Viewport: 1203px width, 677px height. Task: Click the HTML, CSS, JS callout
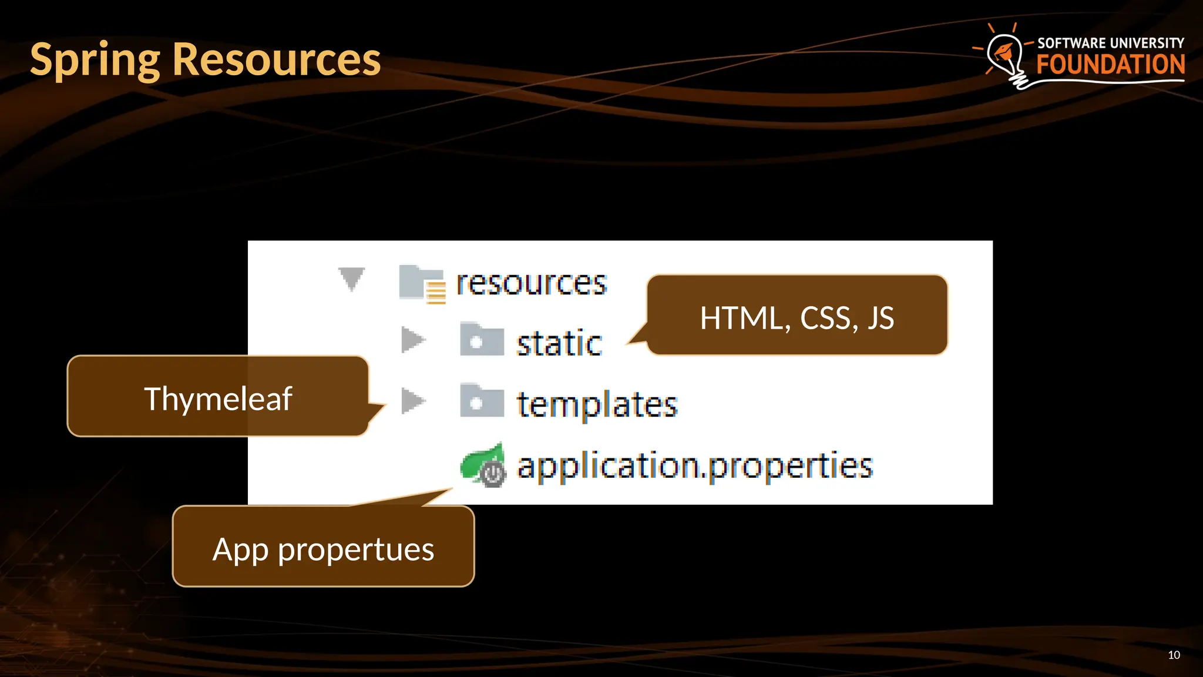(x=797, y=317)
